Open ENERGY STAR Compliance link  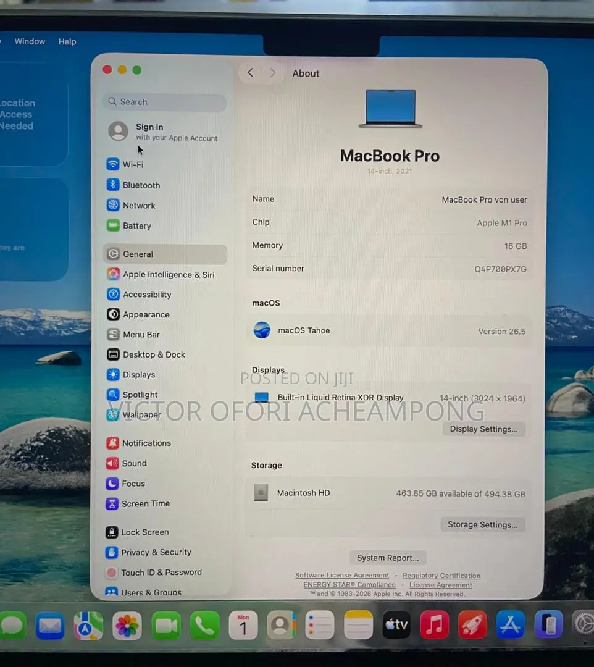(x=349, y=585)
